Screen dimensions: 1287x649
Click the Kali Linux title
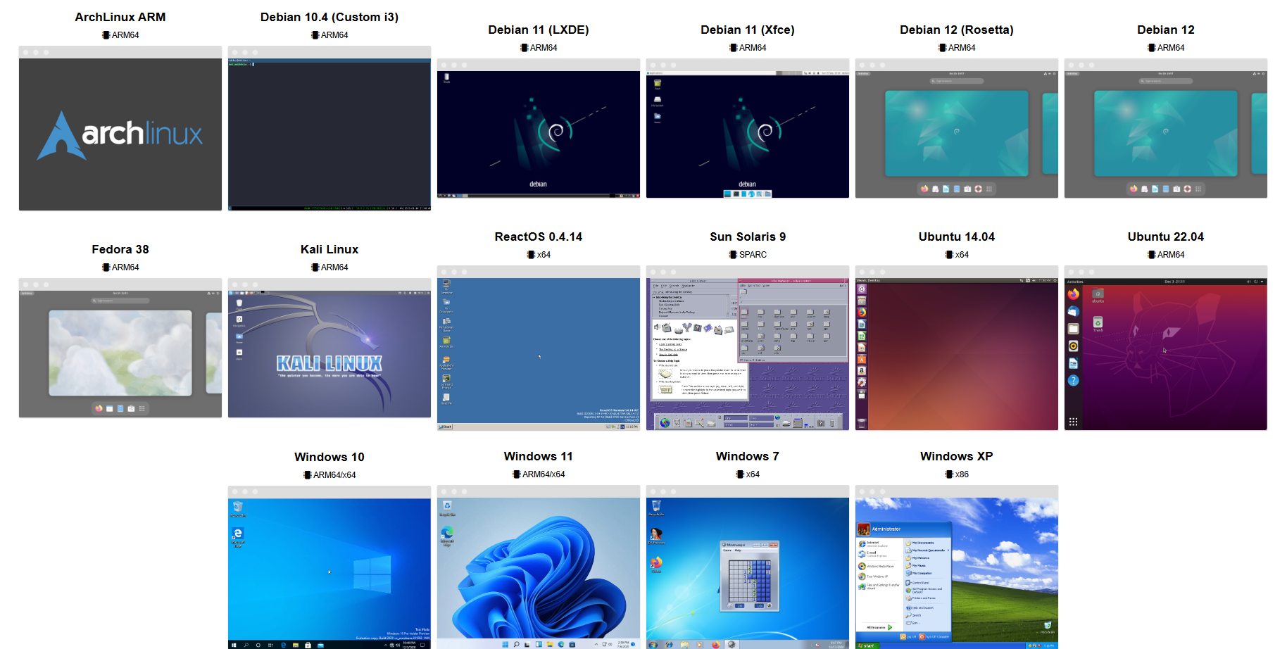[x=329, y=249]
